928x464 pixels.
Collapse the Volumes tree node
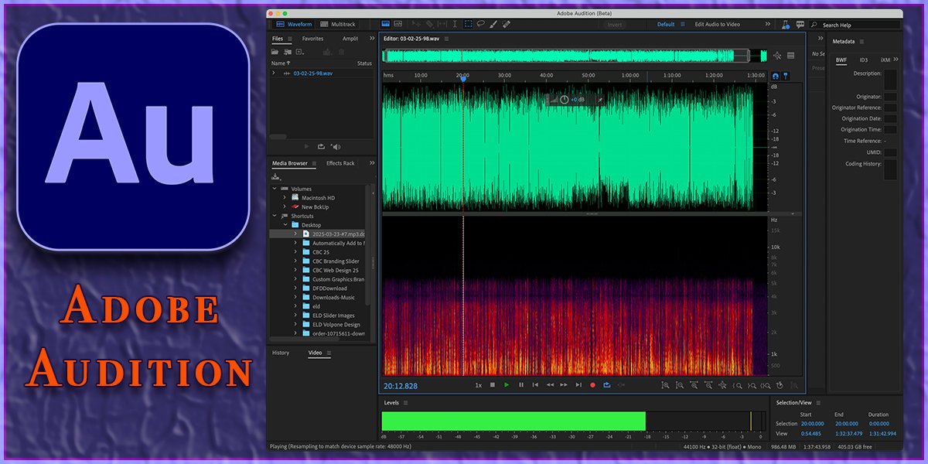[x=275, y=189]
